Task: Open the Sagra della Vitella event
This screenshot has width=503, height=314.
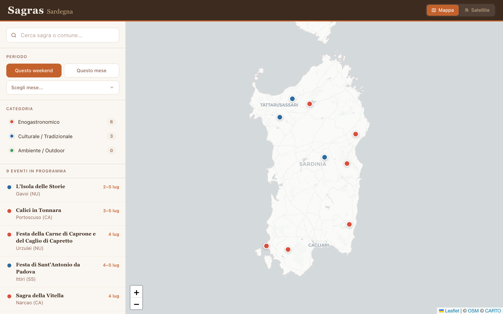Action: coord(63,299)
